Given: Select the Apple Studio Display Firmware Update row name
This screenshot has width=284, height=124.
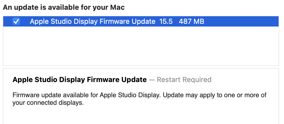Looking at the screenshot, I should pos(92,21).
